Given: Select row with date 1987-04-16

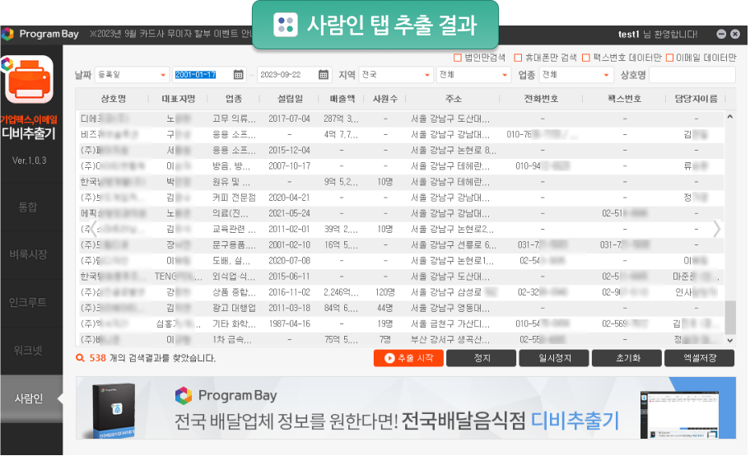Looking at the screenshot, I should (x=401, y=323).
